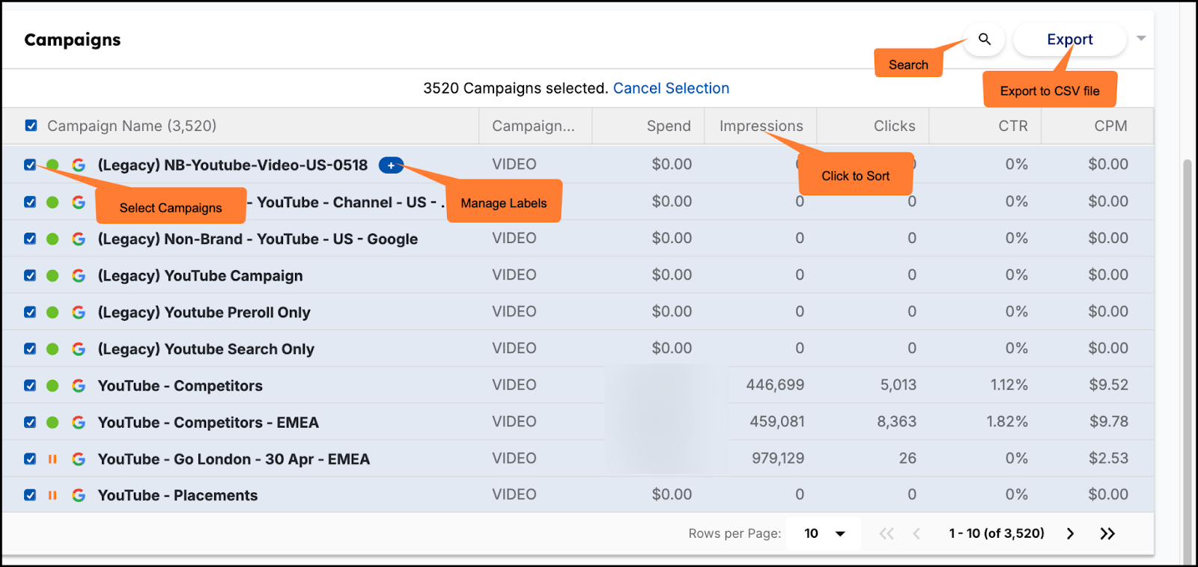The width and height of the screenshot is (1198, 567).
Task: Expand the dropdown arrow beside Export
Action: [x=1141, y=38]
